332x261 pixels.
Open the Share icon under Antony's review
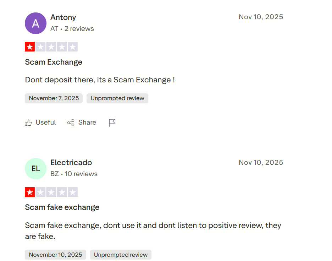click(71, 123)
